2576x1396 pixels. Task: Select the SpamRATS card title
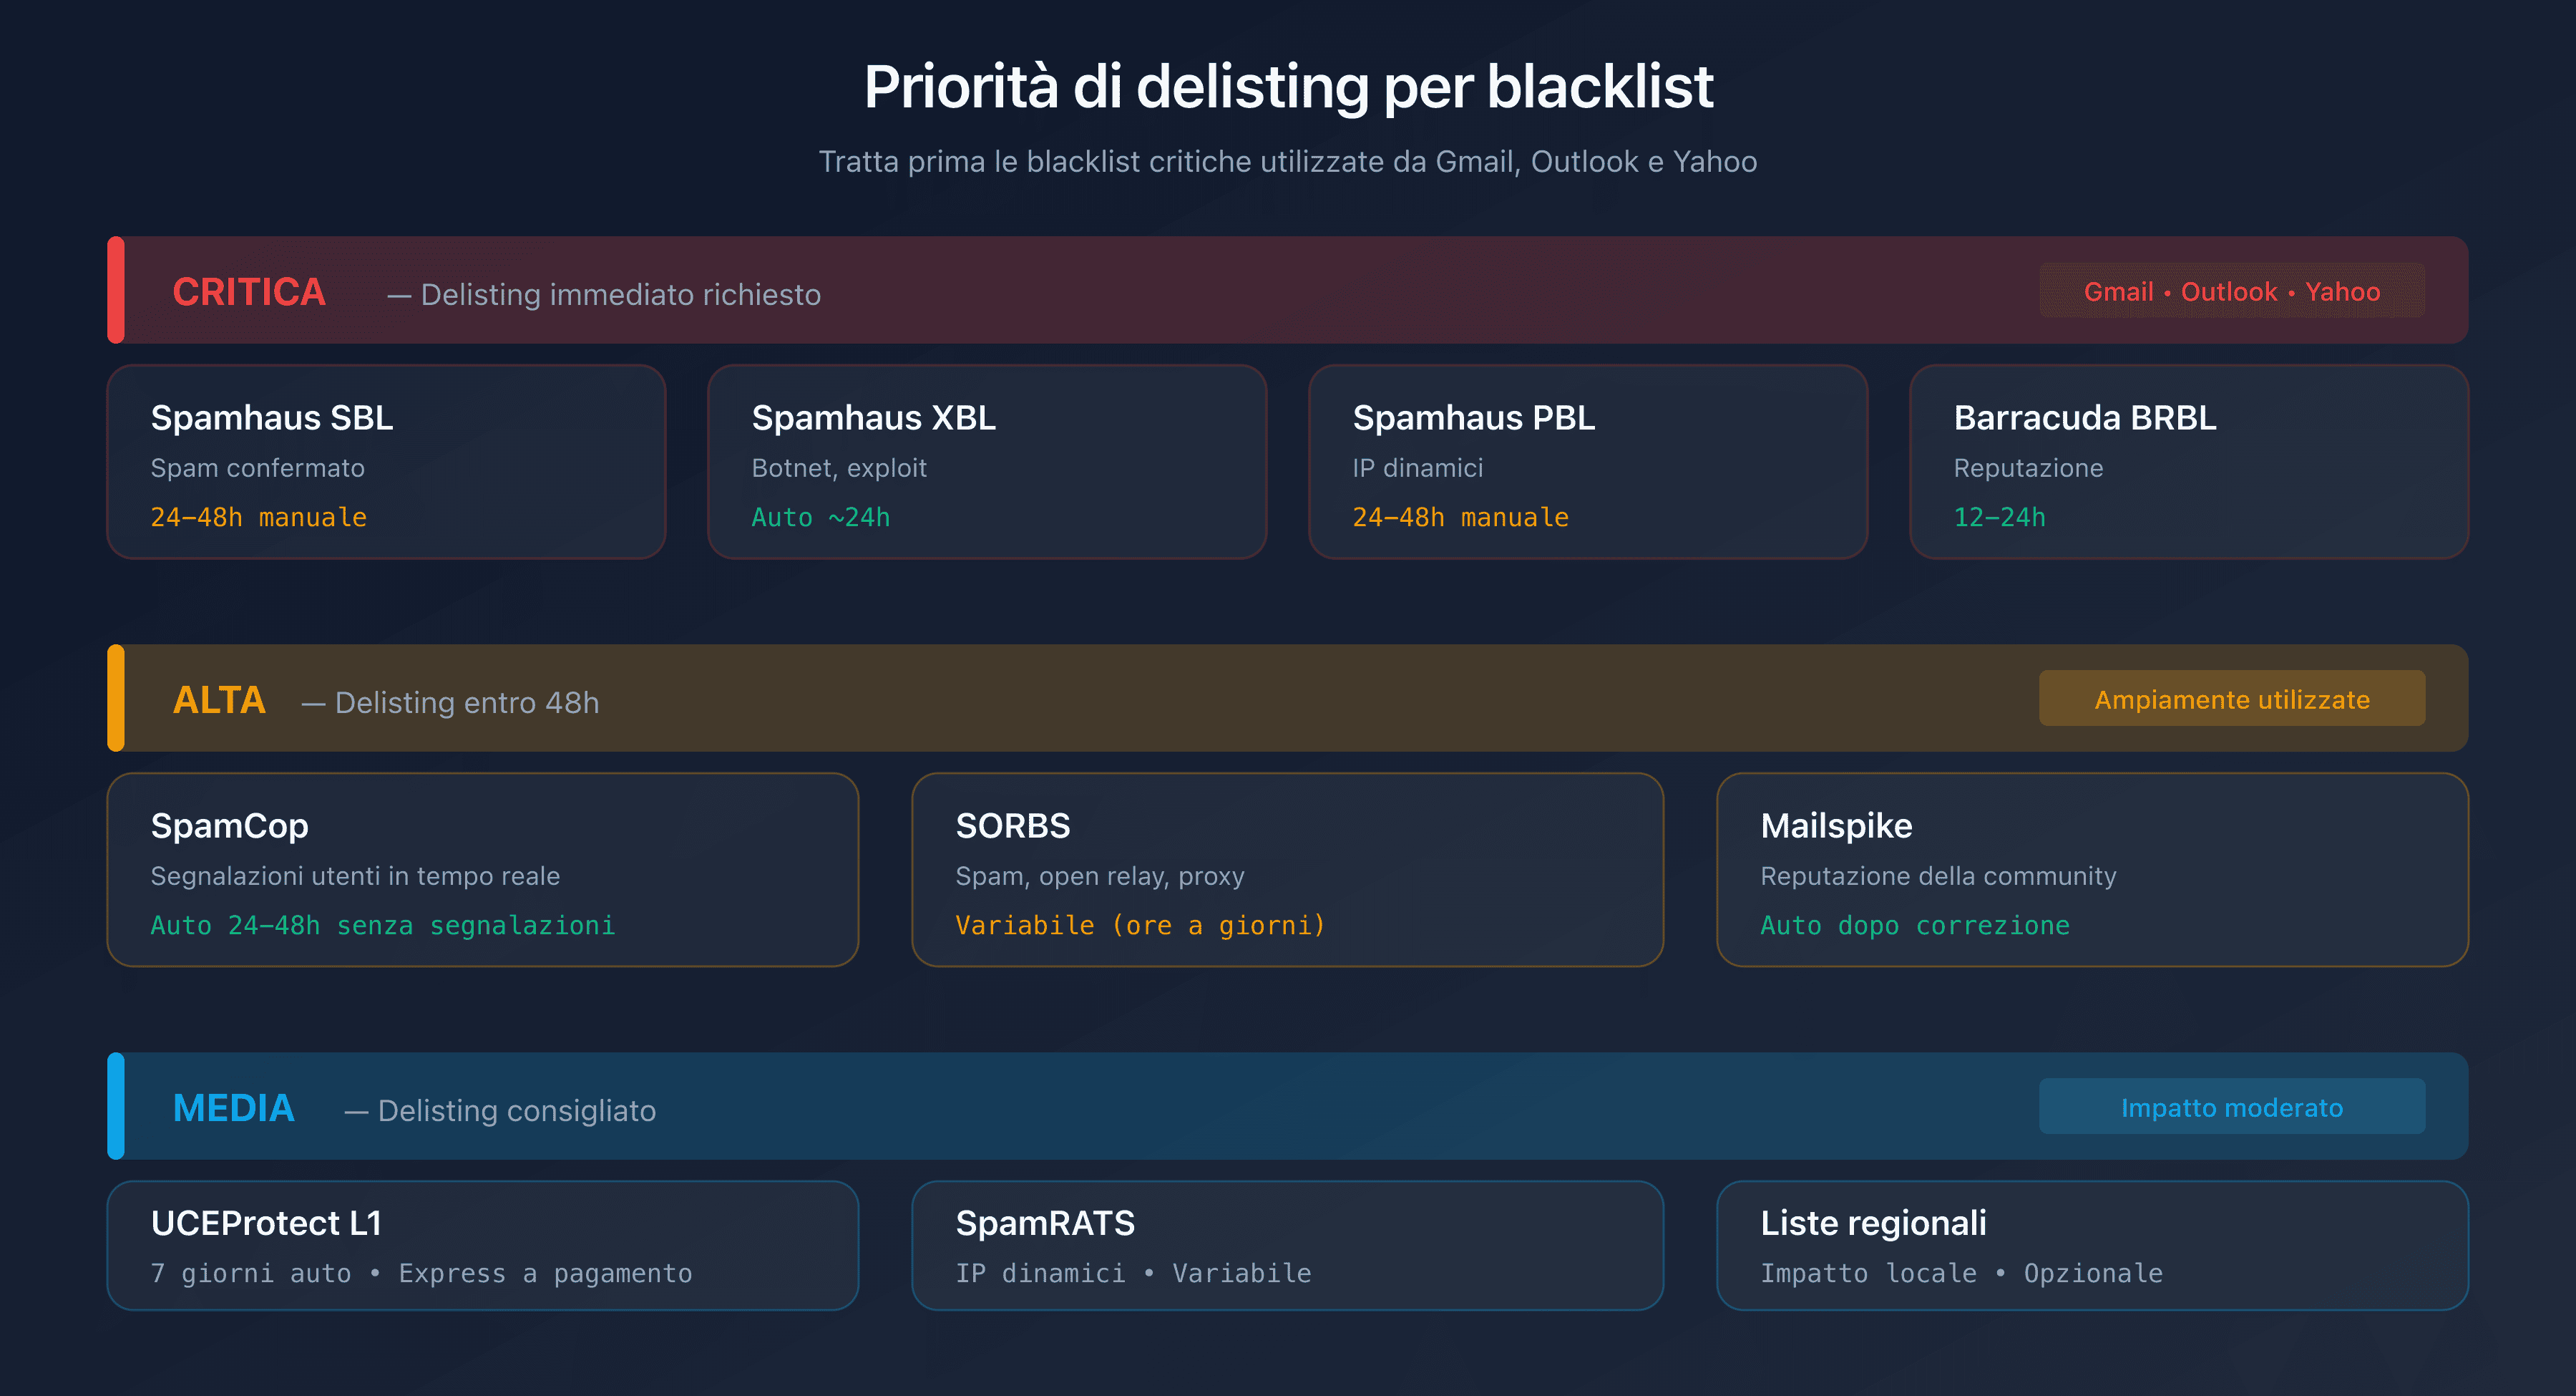pyautogui.click(x=1045, y=1223)
